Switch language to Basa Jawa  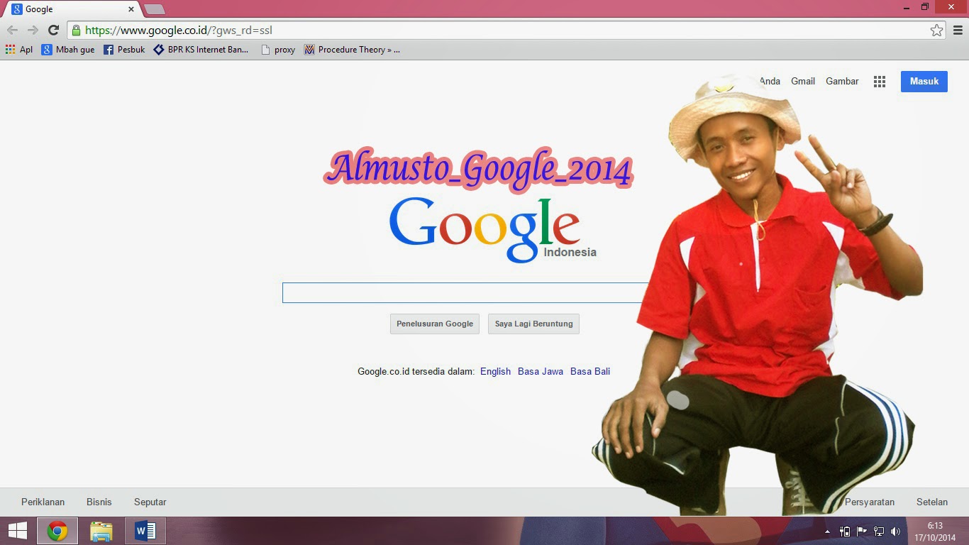[x=541, y=371]
